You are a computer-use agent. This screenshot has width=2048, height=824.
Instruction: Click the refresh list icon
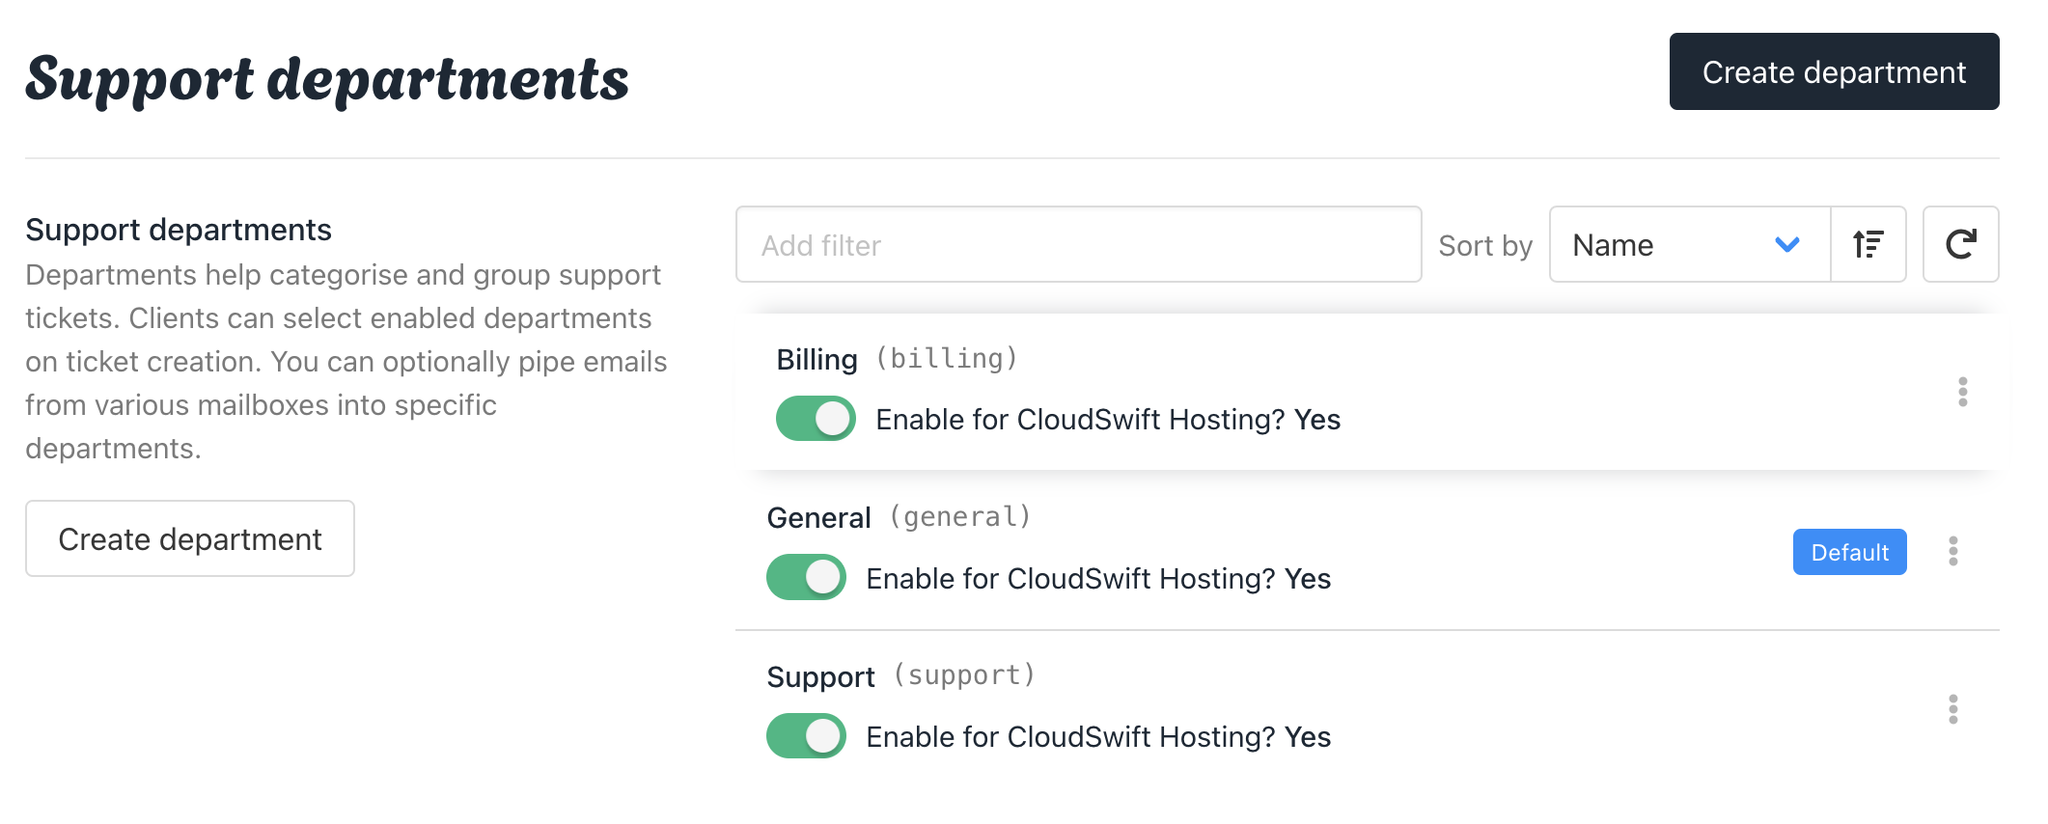point(1960,245)
